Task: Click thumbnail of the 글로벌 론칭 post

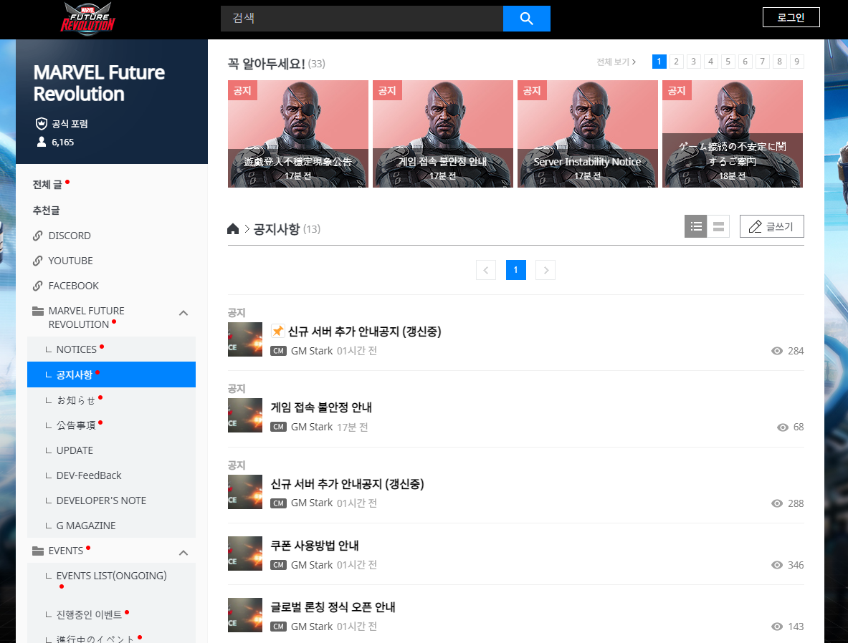Action: 245,615
